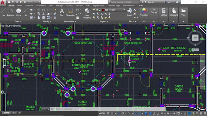Select the Copy tool in Modify panel
Screen dimensions: 207x116
click(39, 14)
